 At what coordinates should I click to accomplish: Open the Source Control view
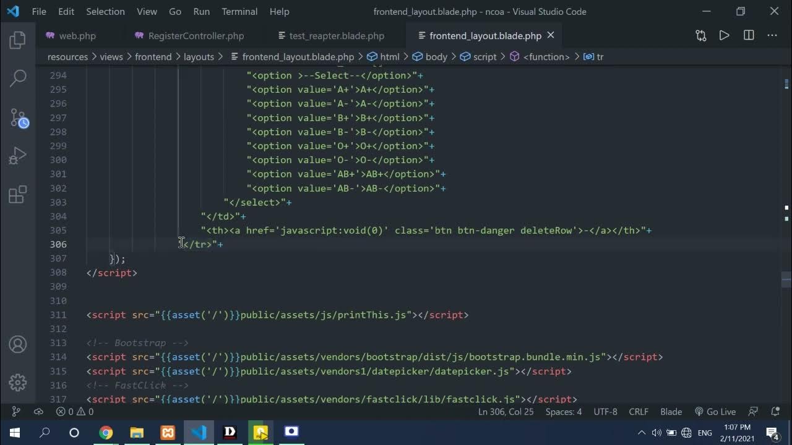tap(18, 117)
